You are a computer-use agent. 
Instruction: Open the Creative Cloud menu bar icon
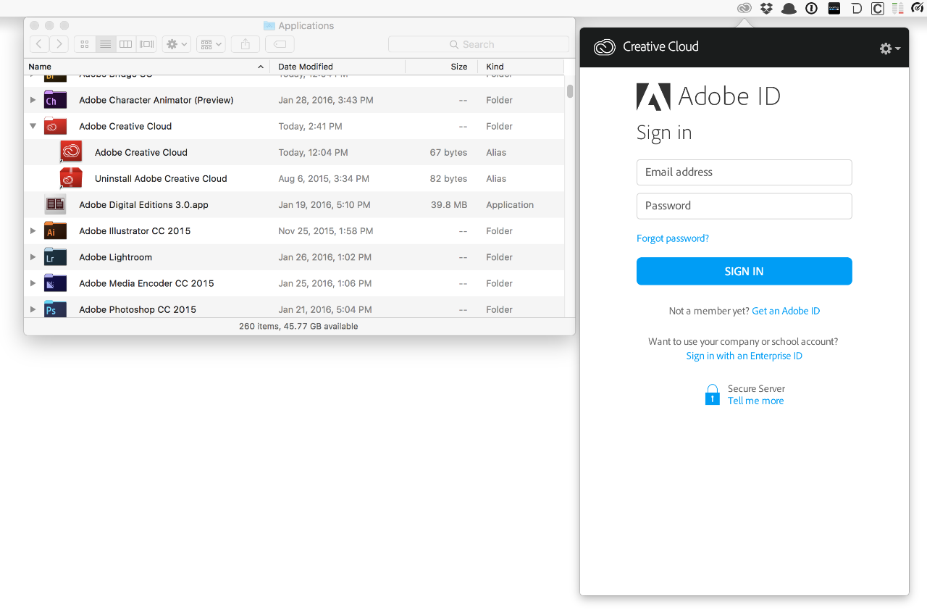(x=744, y=9)
